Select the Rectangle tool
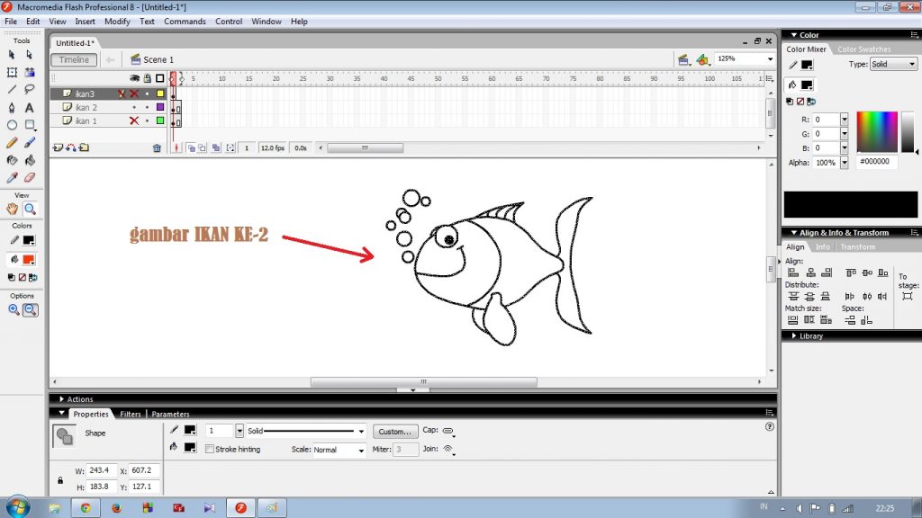Viewport: 922px width, 518px height. point(30,125)
